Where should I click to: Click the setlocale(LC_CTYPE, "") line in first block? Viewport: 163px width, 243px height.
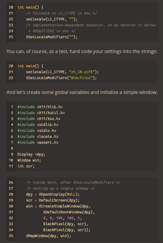pyautogui.click(x=52, y=19)
